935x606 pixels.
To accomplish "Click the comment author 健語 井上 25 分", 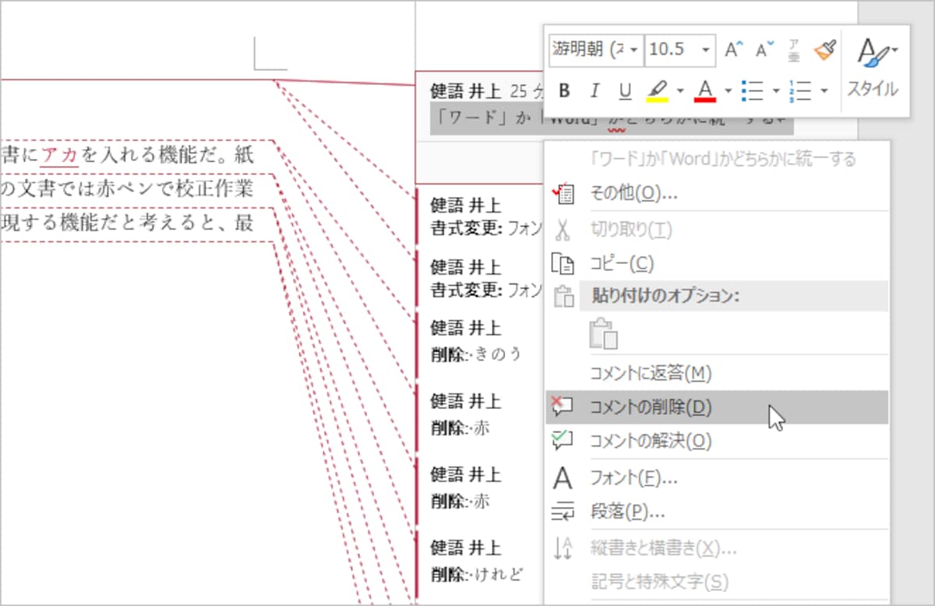I will coord(488,90).
